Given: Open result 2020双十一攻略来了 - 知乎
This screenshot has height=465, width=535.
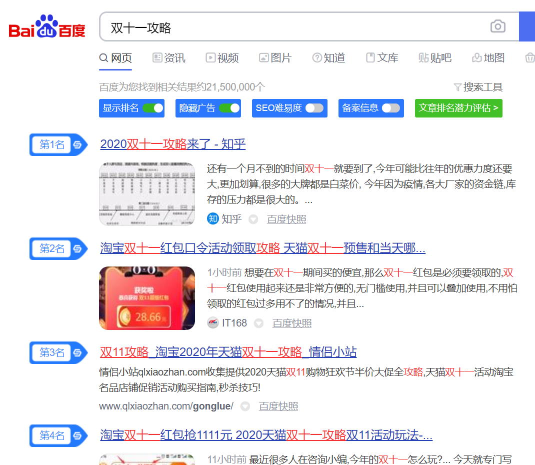Looking at the screenshot, I should tap(172, 144).
